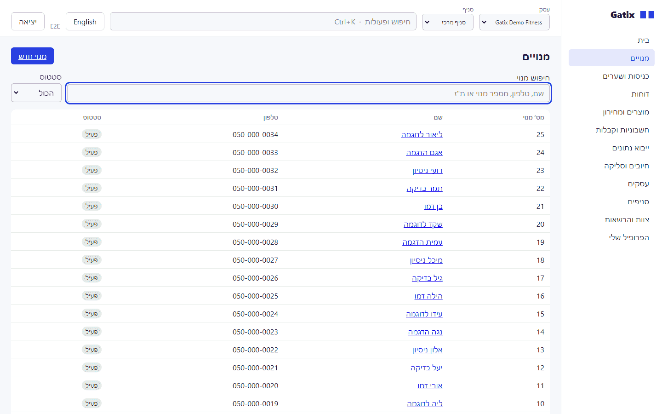Open the status filter dropdown הכול
Screen dimensions: 662x414
coord(36,93)
